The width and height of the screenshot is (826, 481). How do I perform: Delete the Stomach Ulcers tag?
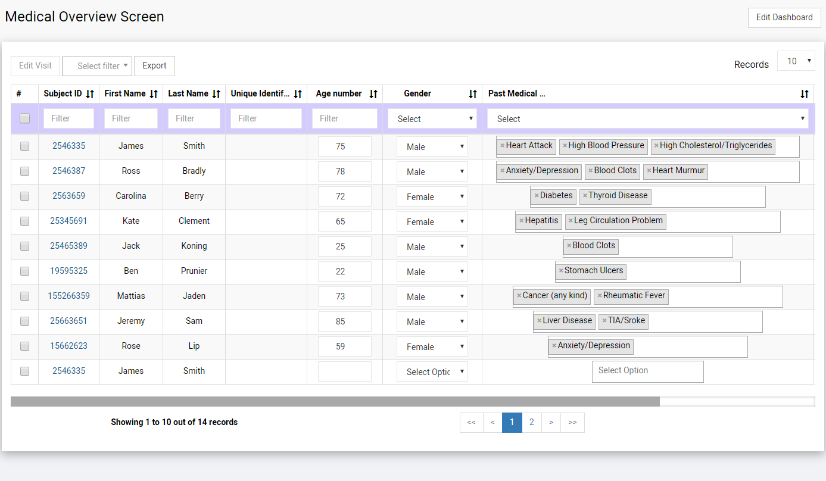(x=561, y=271)
